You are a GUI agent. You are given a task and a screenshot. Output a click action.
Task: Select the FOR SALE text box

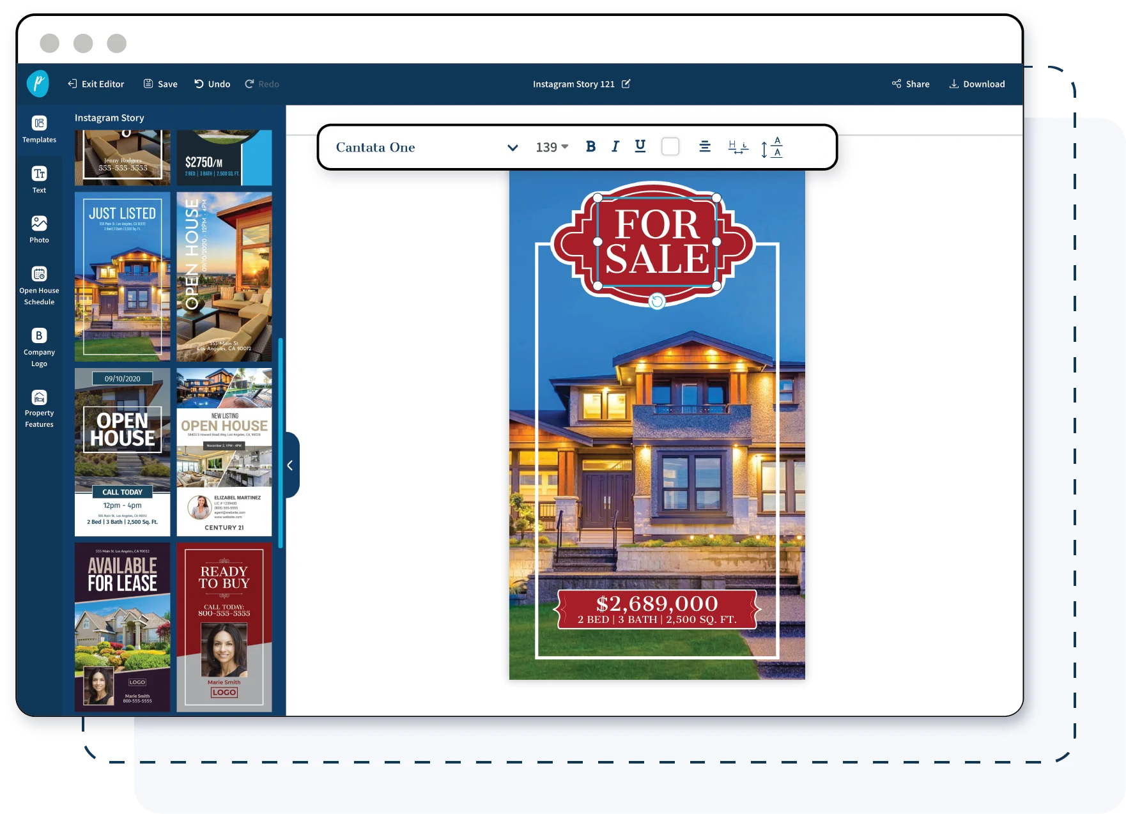[657, 242]
